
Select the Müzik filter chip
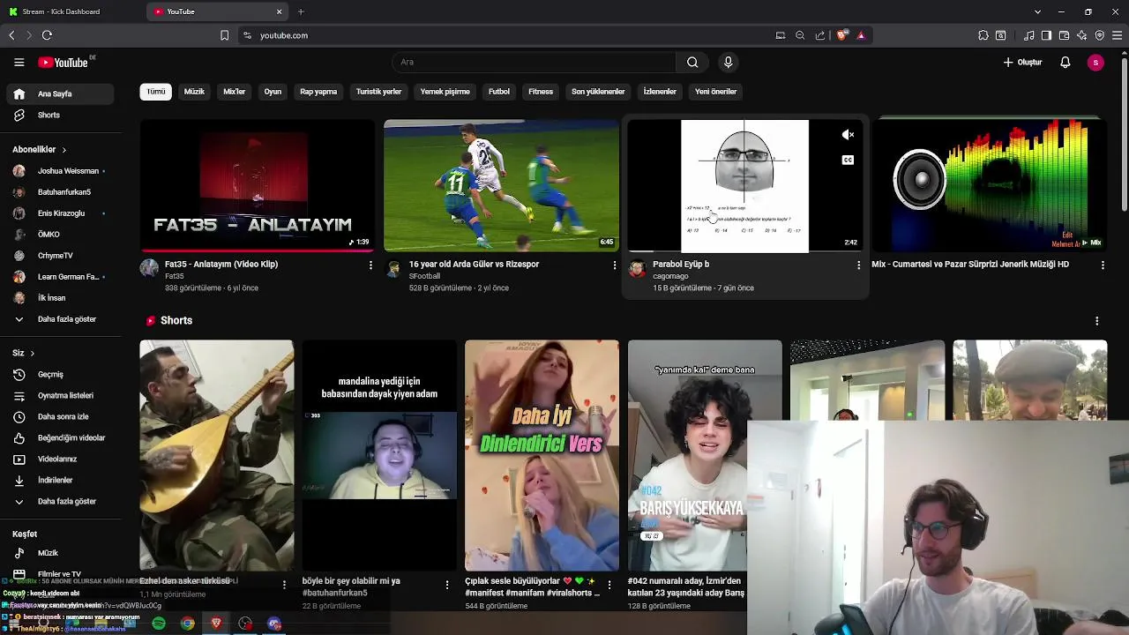pos(194,92)
